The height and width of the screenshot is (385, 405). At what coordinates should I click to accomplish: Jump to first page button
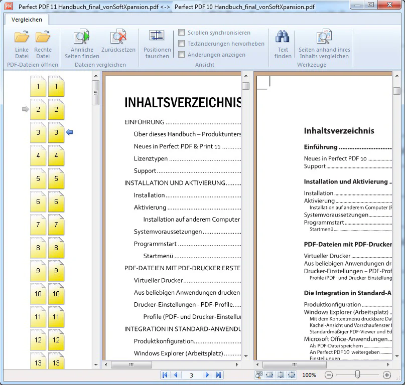(x=165, y=375)
